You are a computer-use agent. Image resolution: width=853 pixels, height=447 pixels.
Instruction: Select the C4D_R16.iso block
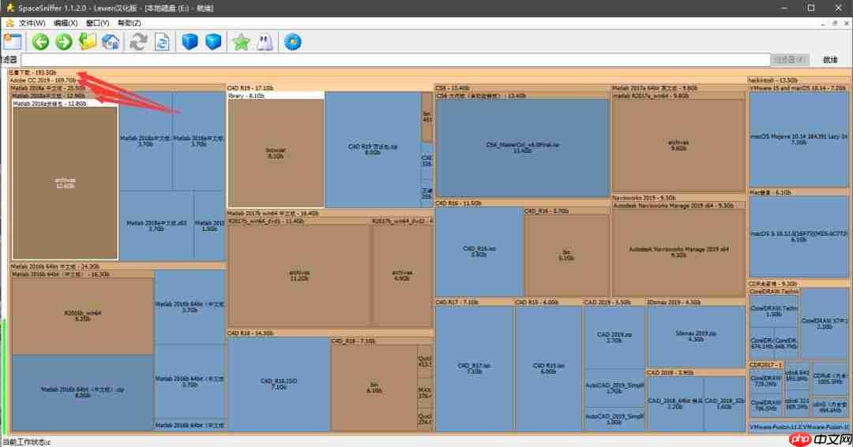(x=479, y=251)
